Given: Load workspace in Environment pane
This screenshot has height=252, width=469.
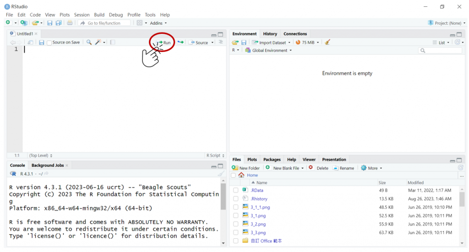Looking at the screenshot, I should click(x=235, y=42).
